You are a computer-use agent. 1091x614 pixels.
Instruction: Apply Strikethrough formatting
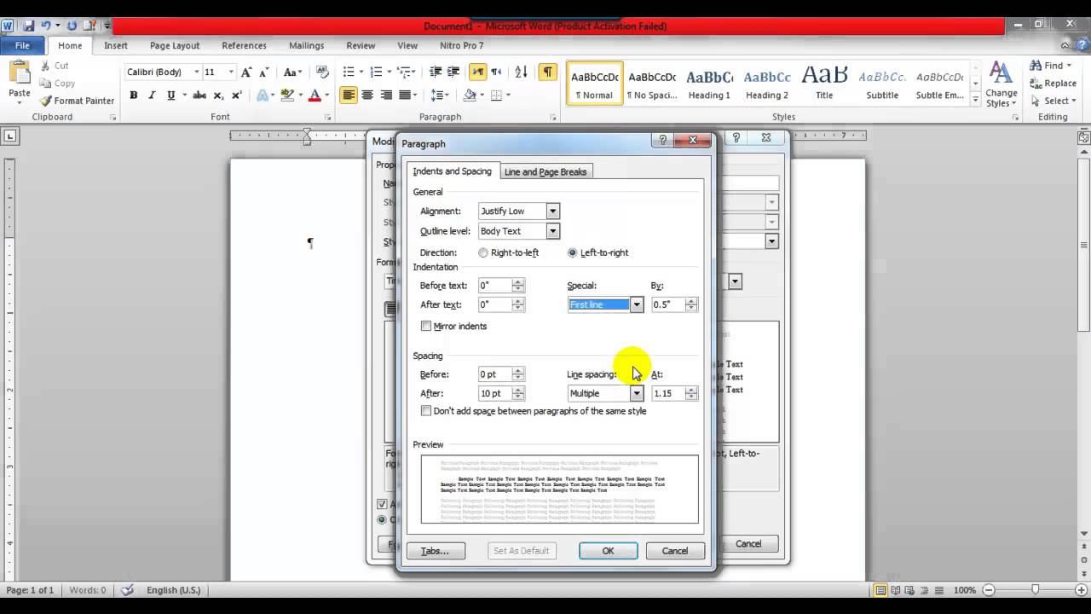[199, 96]
